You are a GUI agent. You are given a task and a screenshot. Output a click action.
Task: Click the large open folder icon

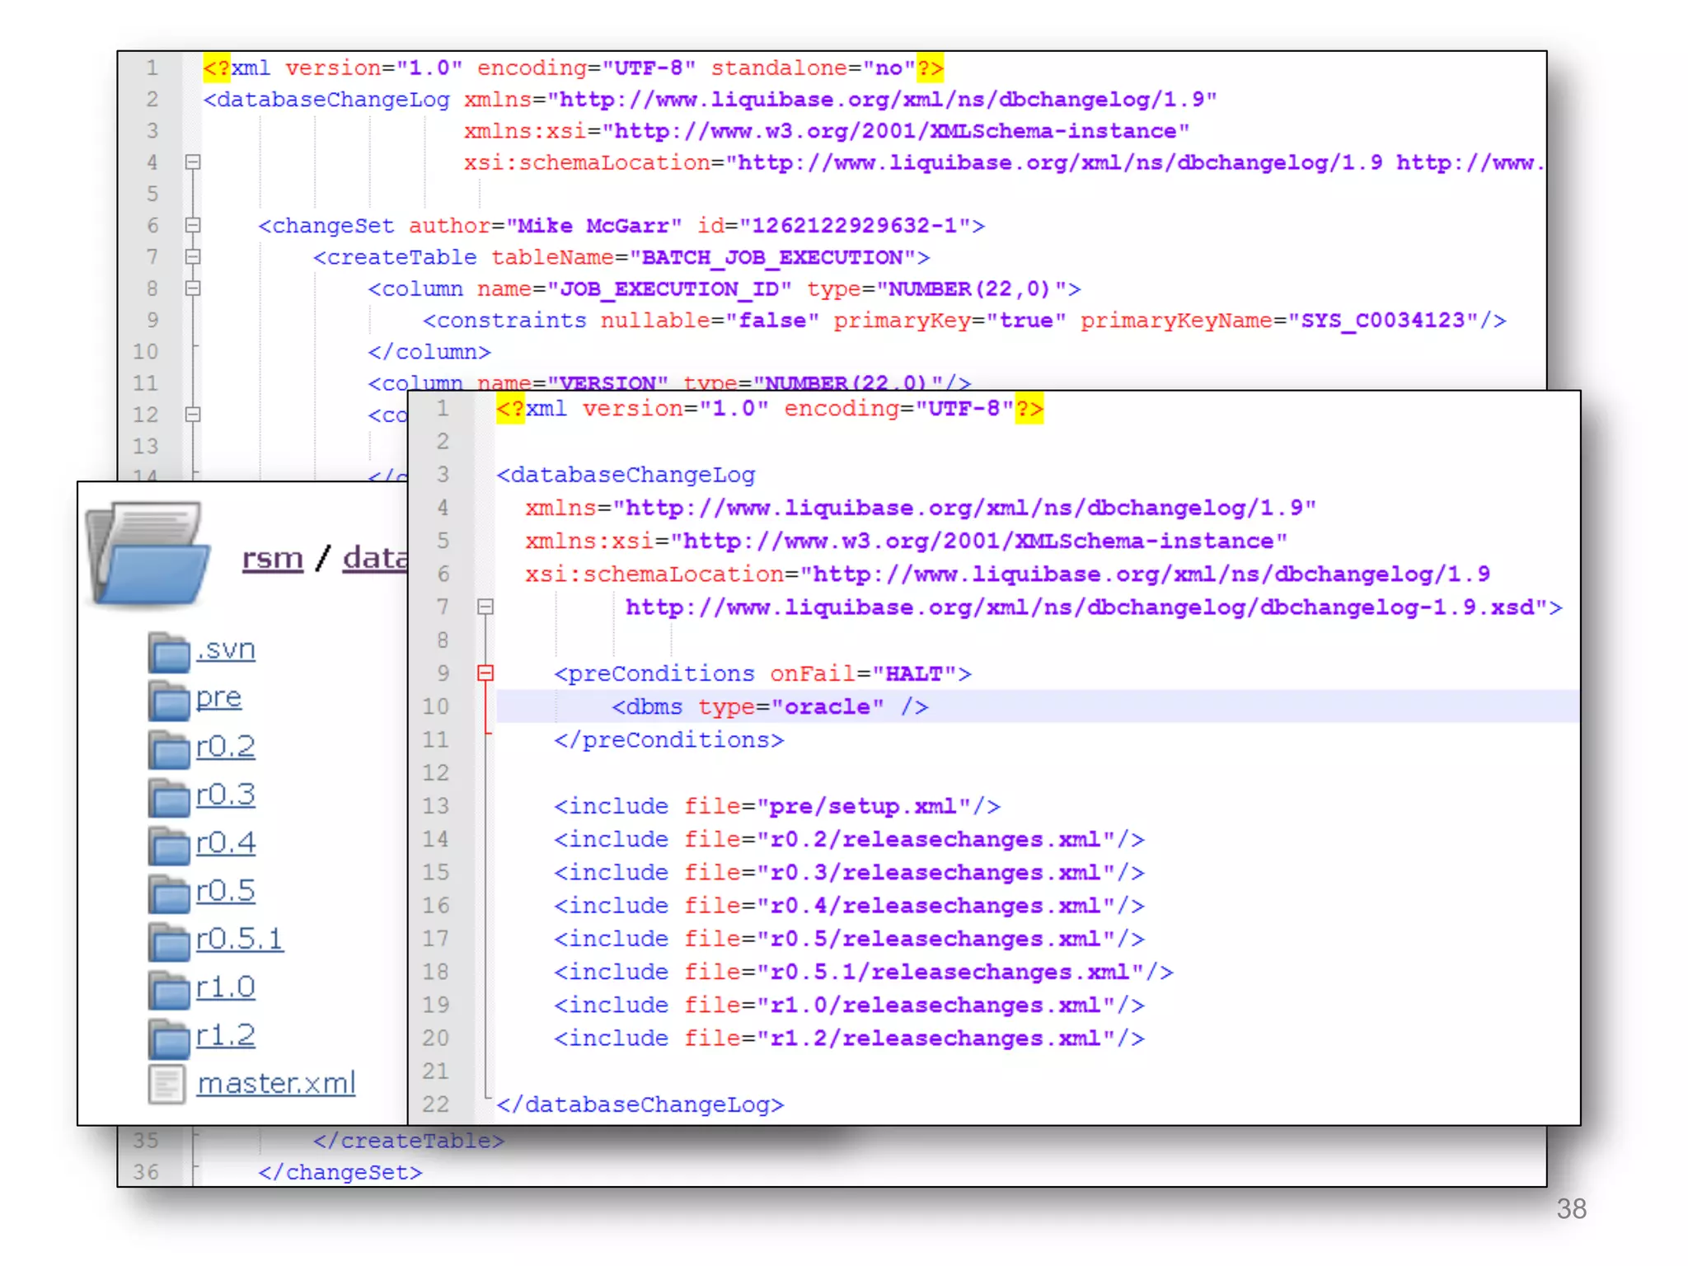(148, 554)
